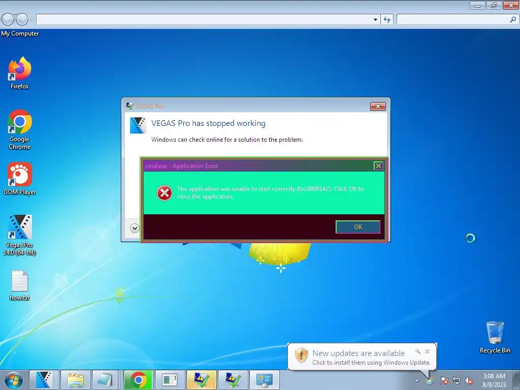The image size is (520, 390).
Task: Open the document window taskbar item
Action: tap(170, 380)
